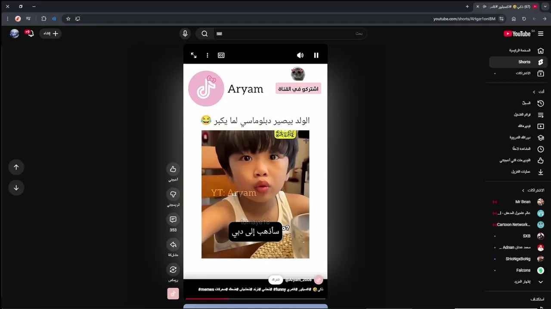
Task: Remix this Short (ريمكس)
Action: (x=173, y=270)
